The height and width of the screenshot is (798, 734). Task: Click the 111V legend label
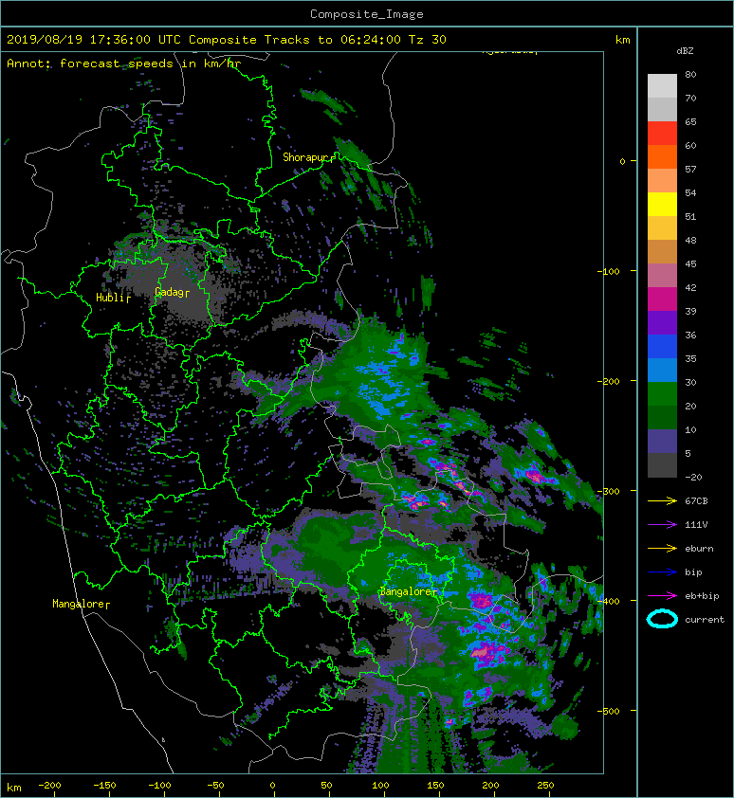[x=696, y=525]
